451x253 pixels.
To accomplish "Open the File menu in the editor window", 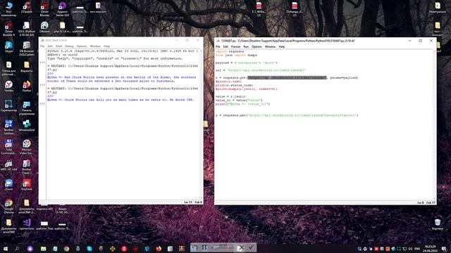I will tap(218, 46).
